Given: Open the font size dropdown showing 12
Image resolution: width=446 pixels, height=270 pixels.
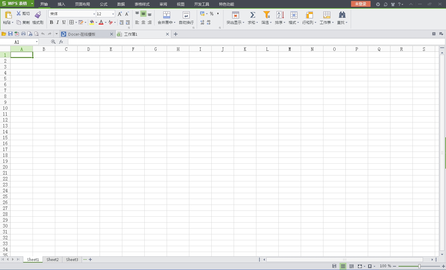Looking at the screenshot, I should [113, 14].
